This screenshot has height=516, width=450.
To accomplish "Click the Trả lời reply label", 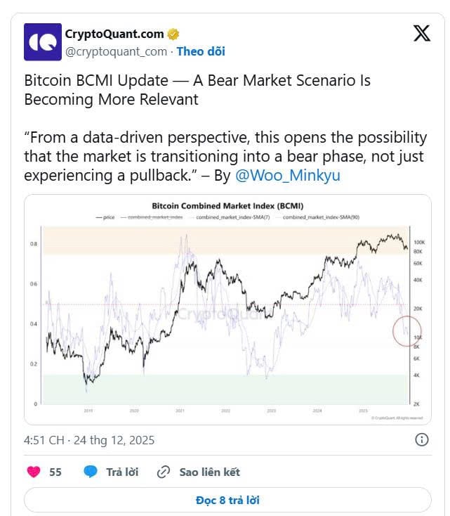I will tap(122, 472).
